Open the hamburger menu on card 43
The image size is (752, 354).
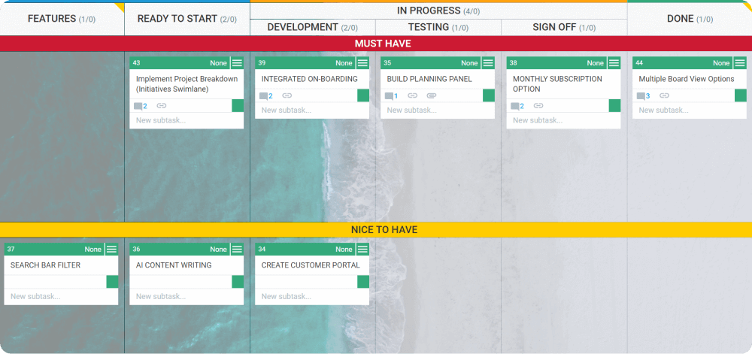[237, 63]
